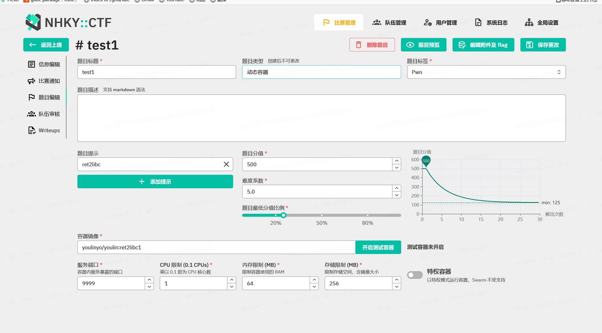Click the 题目最低分值比例 slider handle

283,215
